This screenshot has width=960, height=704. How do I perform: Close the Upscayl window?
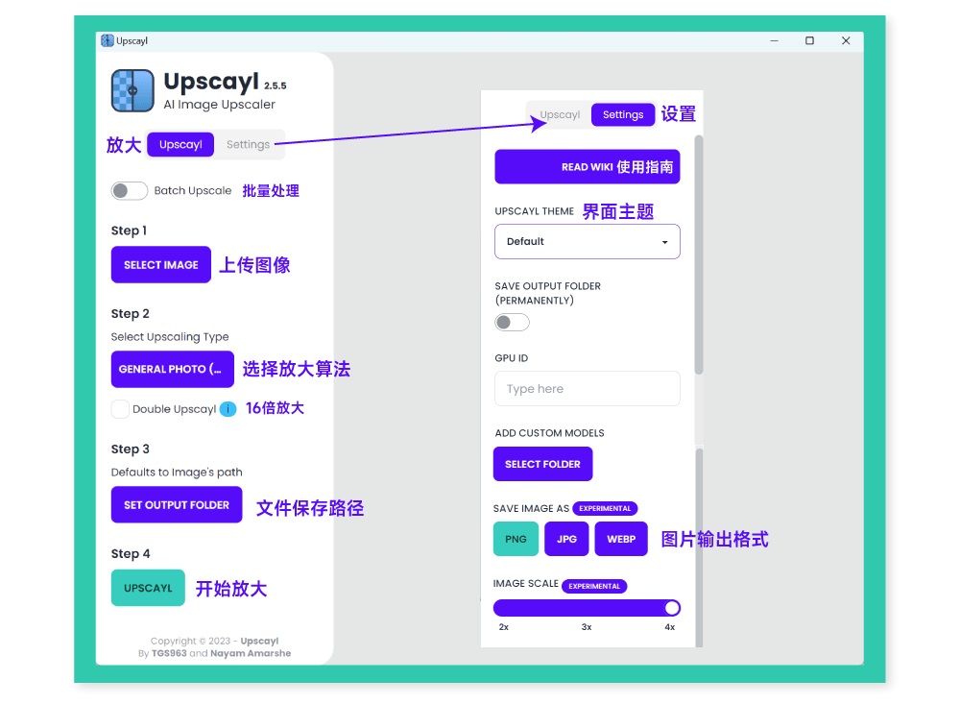coord(846,40)
